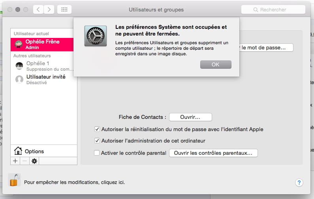Screen dimensions: 314x199
Task: Enable the Activer le contrôle parental checkbox
Action: [x=97, y=153]
